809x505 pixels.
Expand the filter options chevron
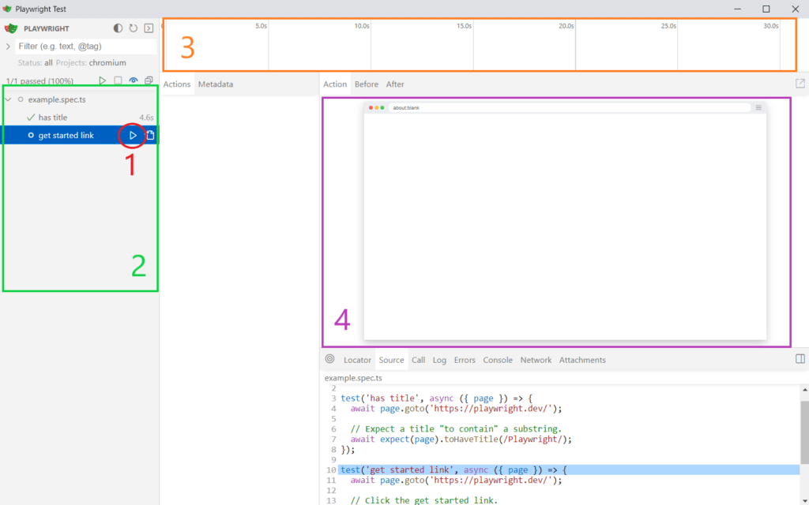point(8,47)
